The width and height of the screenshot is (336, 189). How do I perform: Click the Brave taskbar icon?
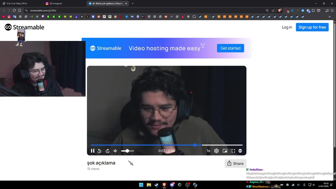pos(164,185)
